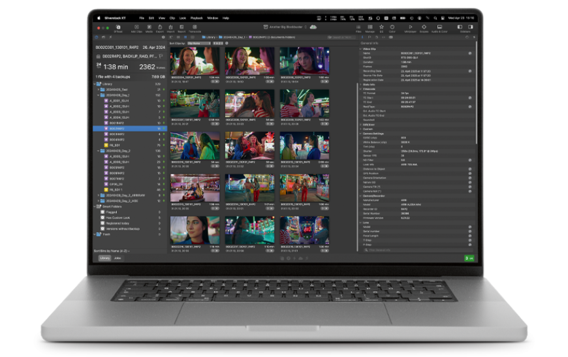Open the Another Big Blockbuster project dropdown
The image size is (568, 357).
285,27
